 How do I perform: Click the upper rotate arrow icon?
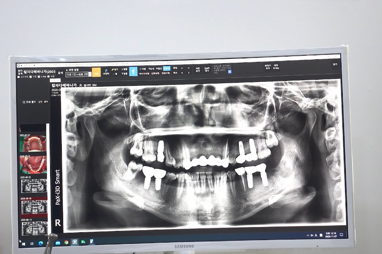(182, 68)
